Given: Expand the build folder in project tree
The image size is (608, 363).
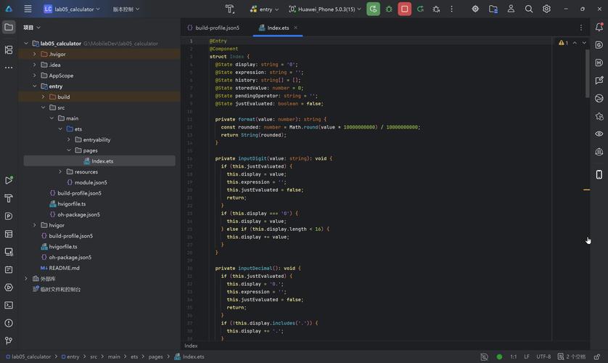Looking at the screenshot, I should [x=43, y=97].
